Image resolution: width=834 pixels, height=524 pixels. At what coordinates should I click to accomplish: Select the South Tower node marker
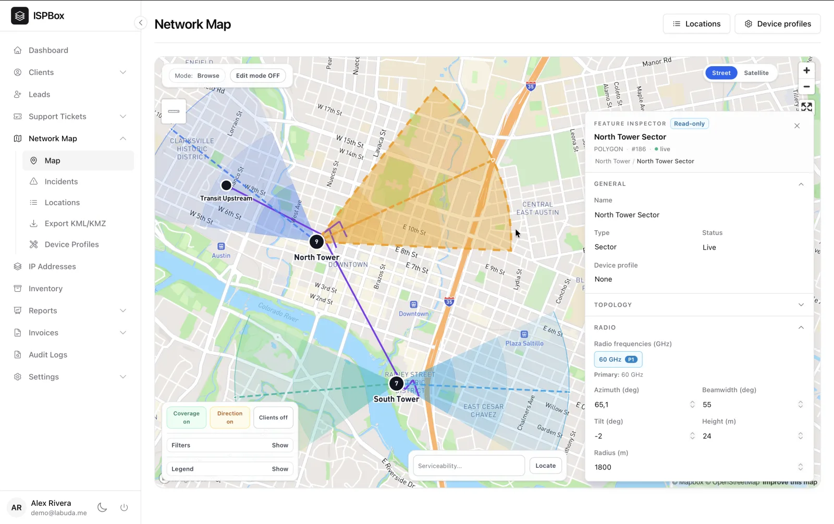click(396, 384)
